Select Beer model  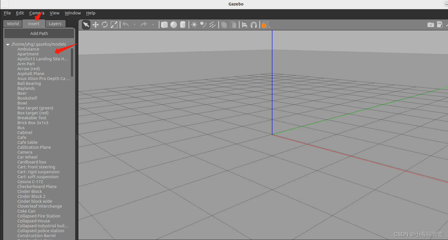click(x=22, y=93)
